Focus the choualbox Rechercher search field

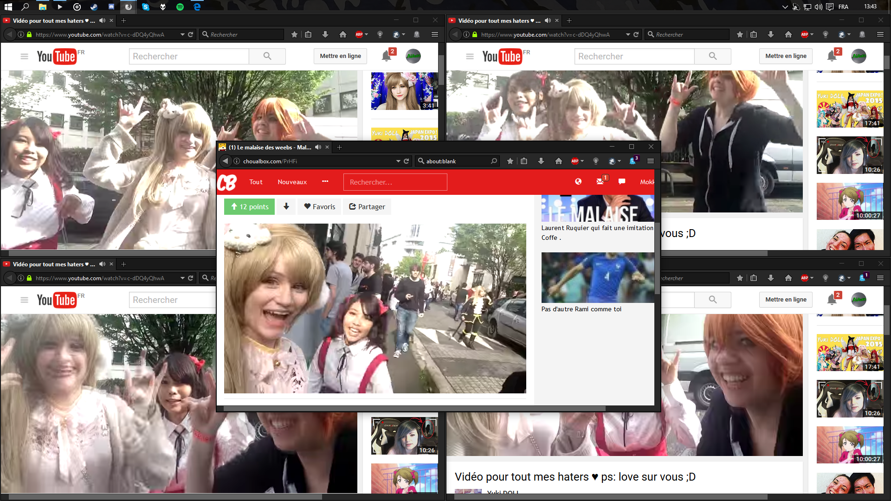(x=395, y=182)
